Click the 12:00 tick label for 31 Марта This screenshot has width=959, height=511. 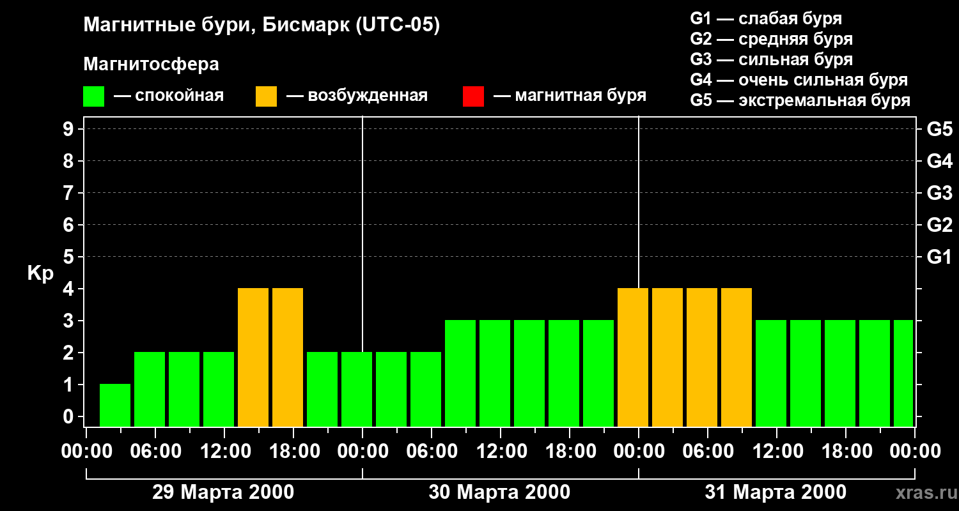tap(777, 452)
